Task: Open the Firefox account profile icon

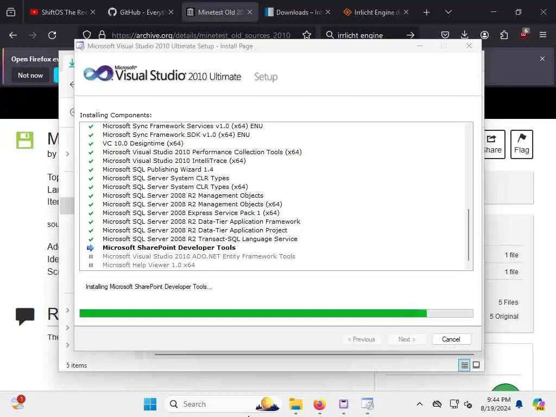Action: tap(484, 35)
